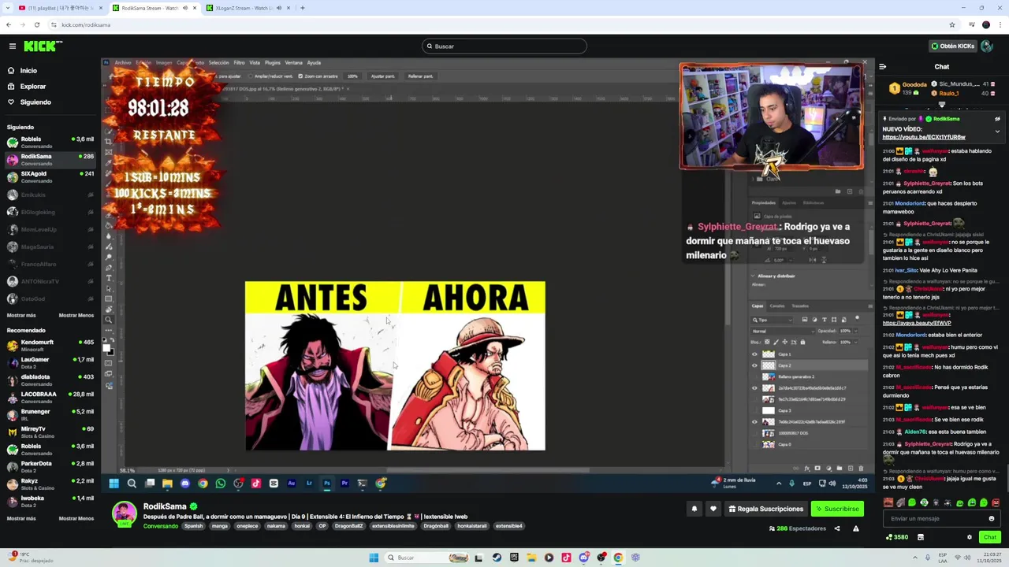Viewport: 1009px width, 567px height.
Task: Click the Suscribirse button
Action: [x=837, y=509]
